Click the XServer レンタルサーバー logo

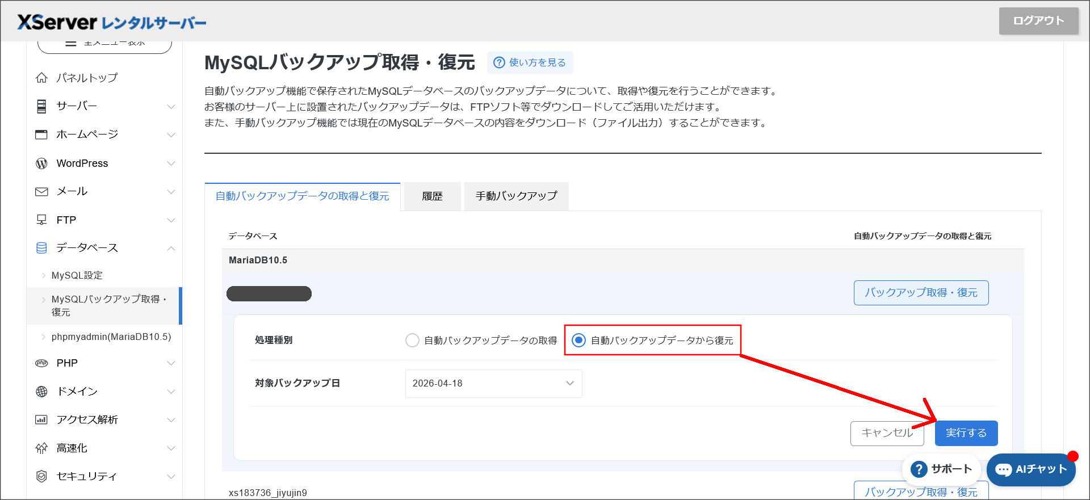coord(112,22)
